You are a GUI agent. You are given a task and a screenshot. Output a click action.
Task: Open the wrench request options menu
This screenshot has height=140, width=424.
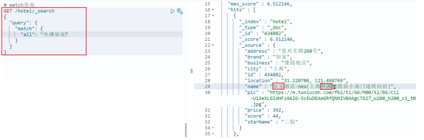click(180, 11)
